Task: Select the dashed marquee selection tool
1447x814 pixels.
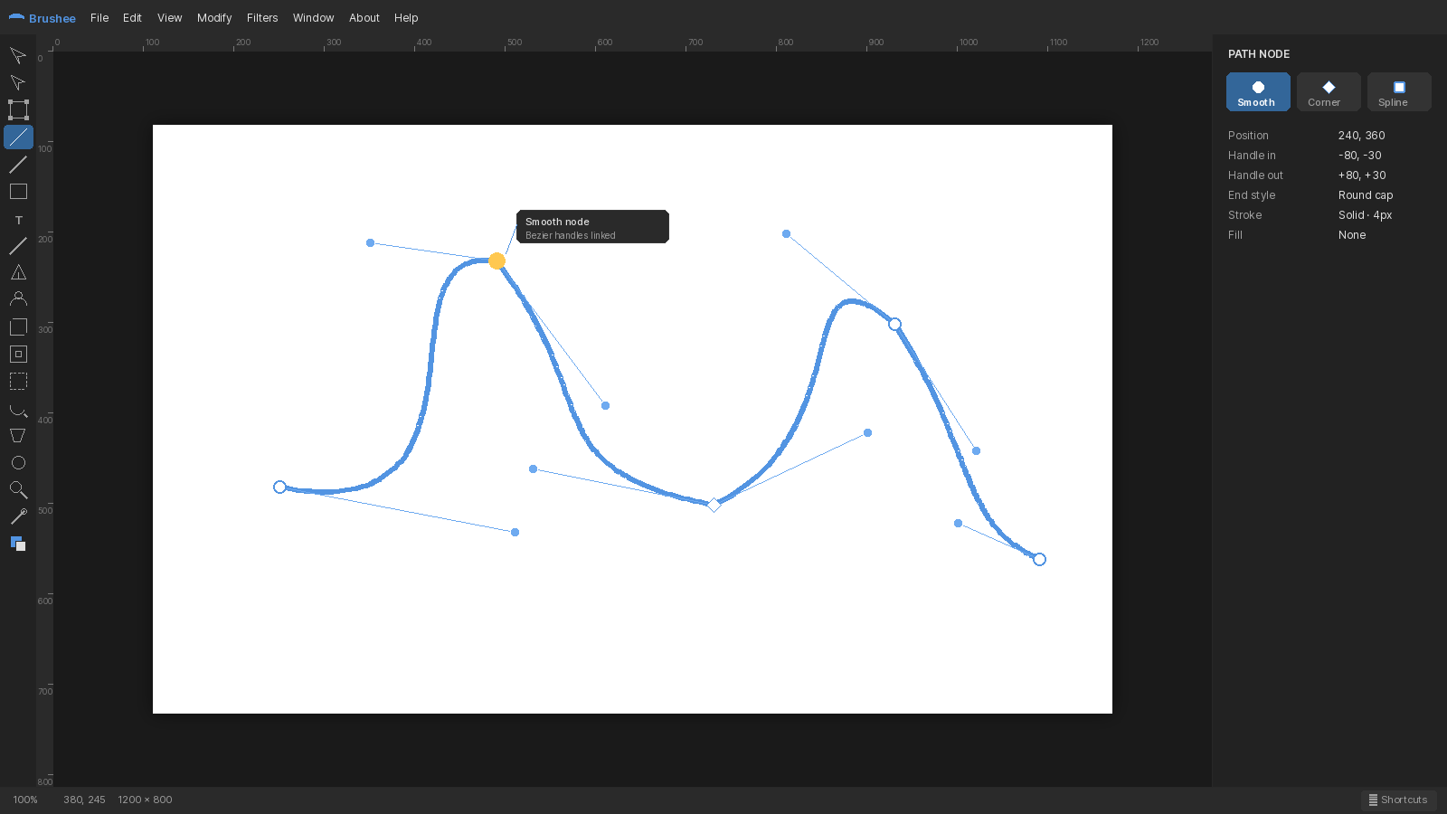Action: click(x=18, y=382)
